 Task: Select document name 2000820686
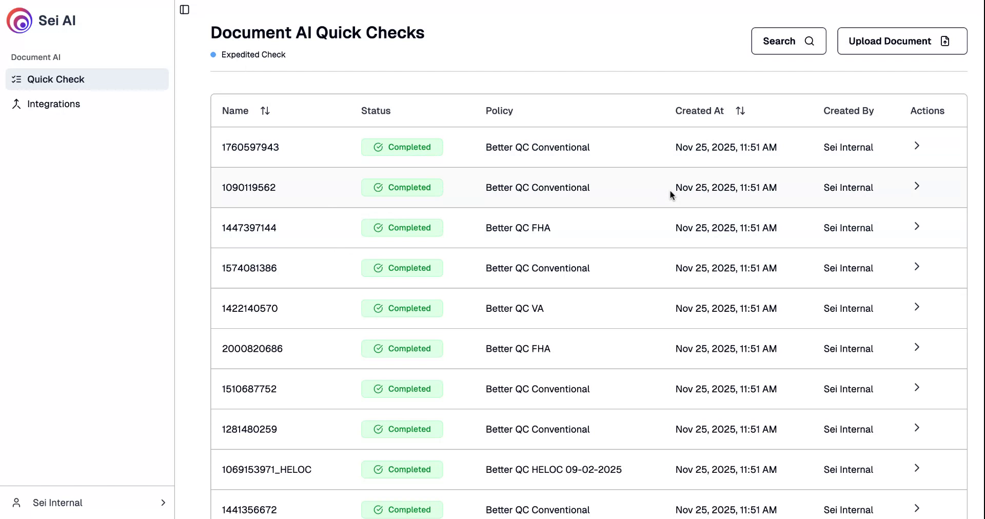coord(252,349)
